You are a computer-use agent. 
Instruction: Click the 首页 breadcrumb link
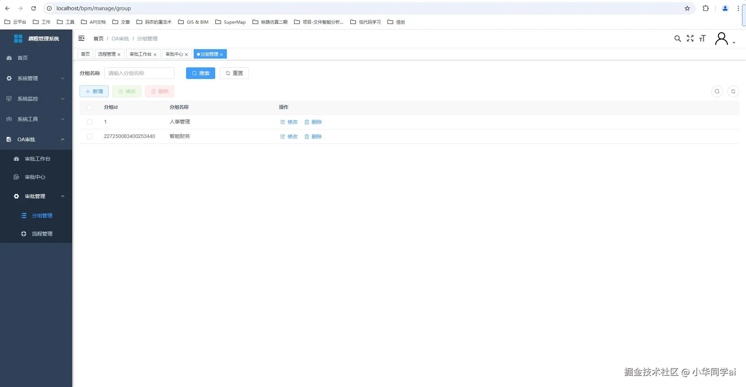(98, 39)
